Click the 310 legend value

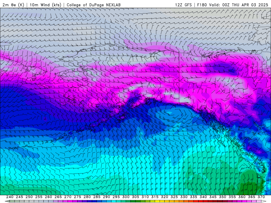coord(145,197)
